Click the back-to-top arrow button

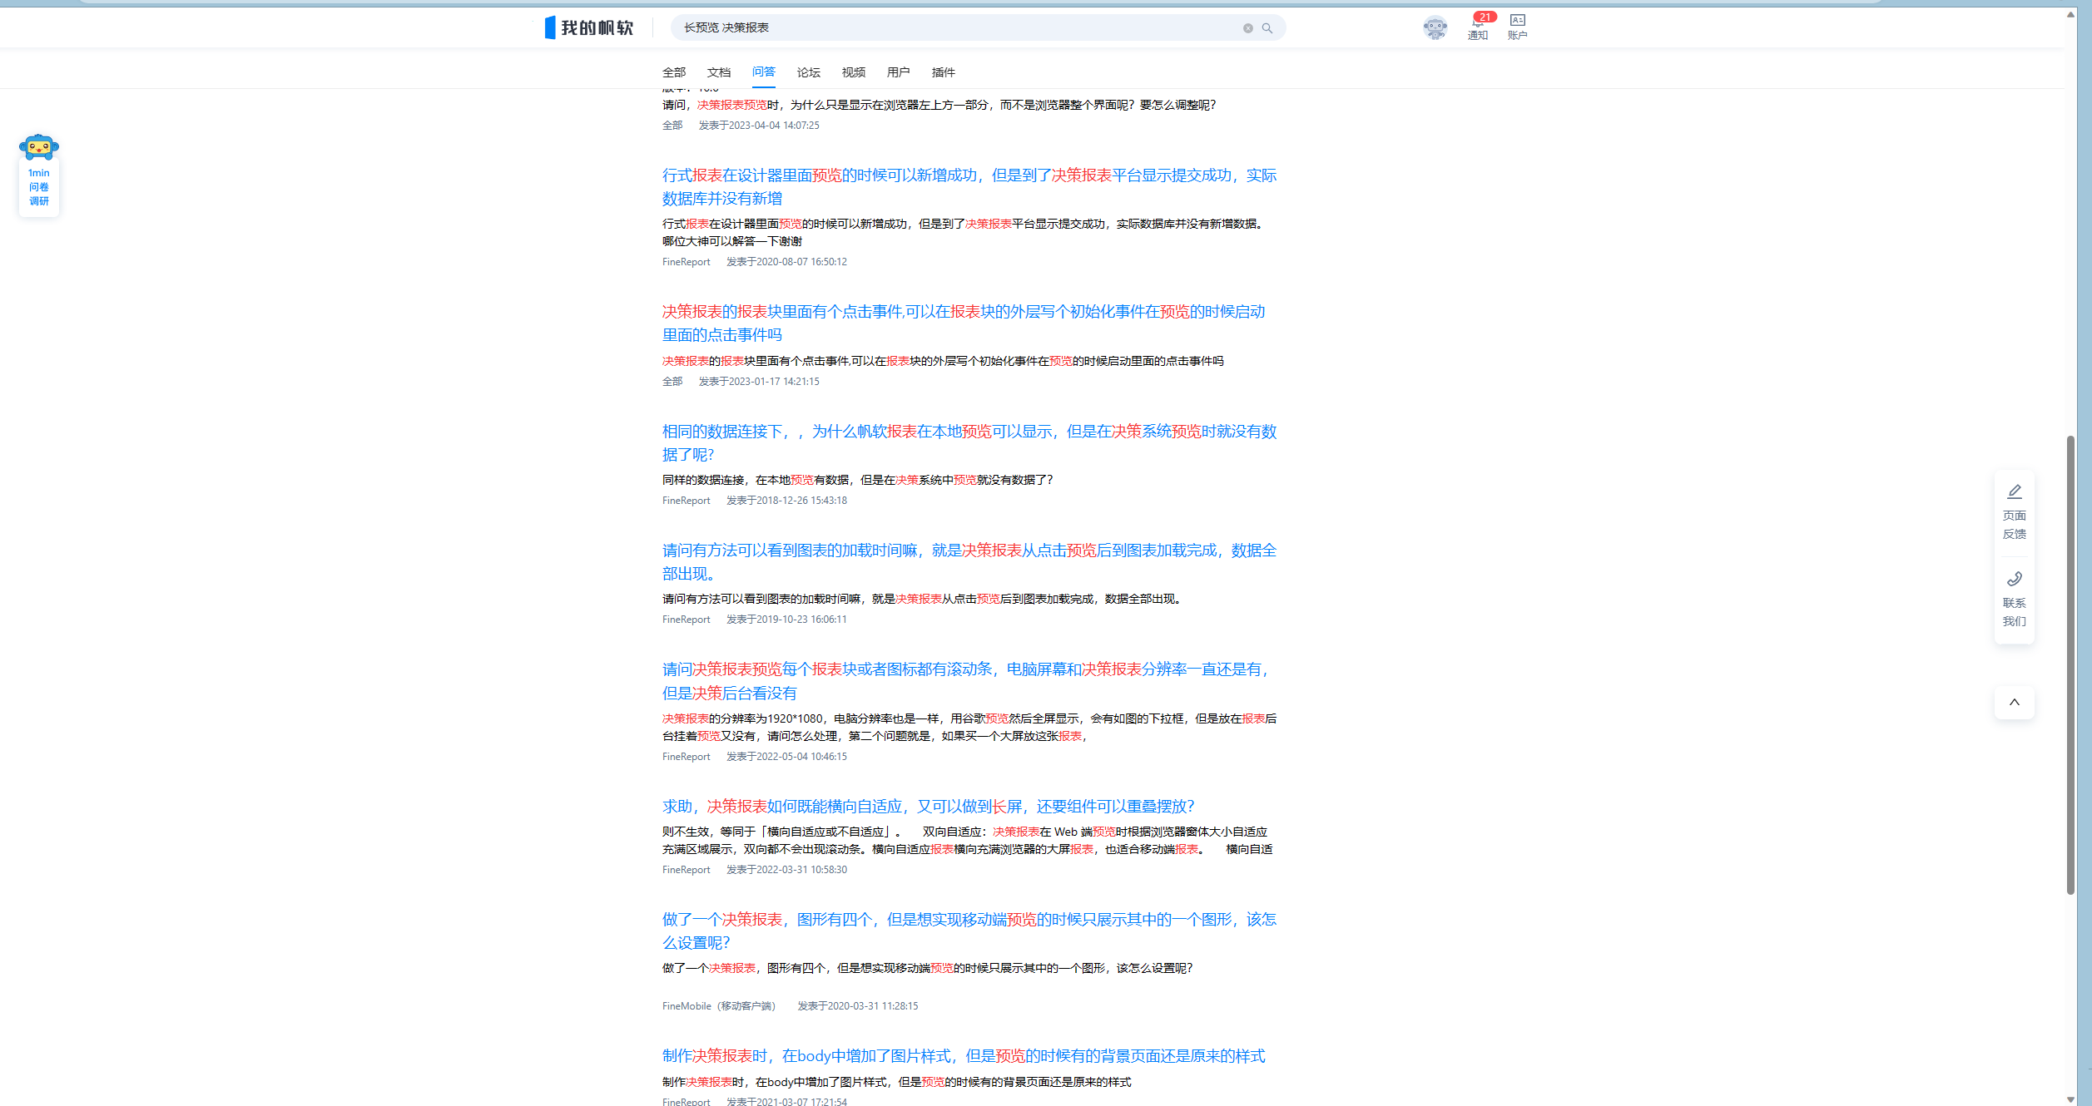(2015, 702)
